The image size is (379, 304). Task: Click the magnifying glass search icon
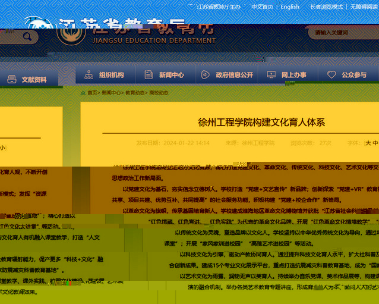click(27, 36)
